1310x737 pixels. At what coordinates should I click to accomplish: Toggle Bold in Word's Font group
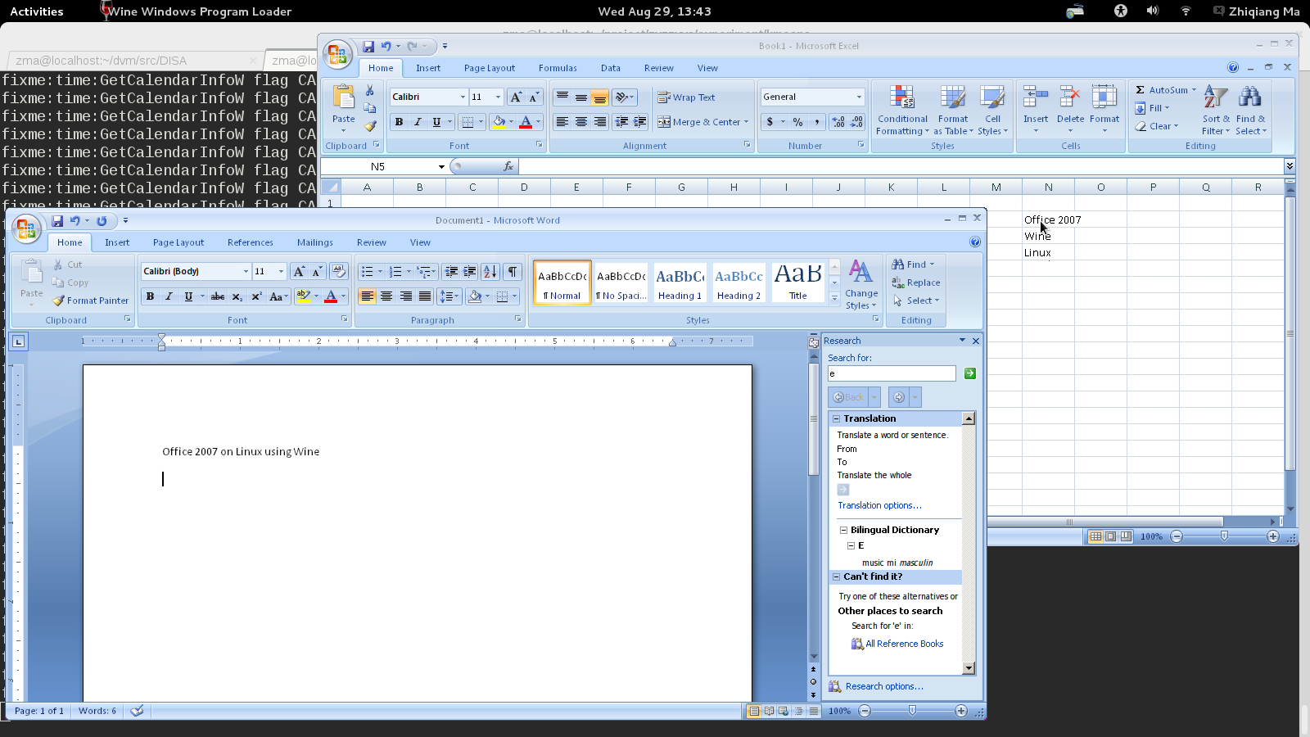(150, 296)
